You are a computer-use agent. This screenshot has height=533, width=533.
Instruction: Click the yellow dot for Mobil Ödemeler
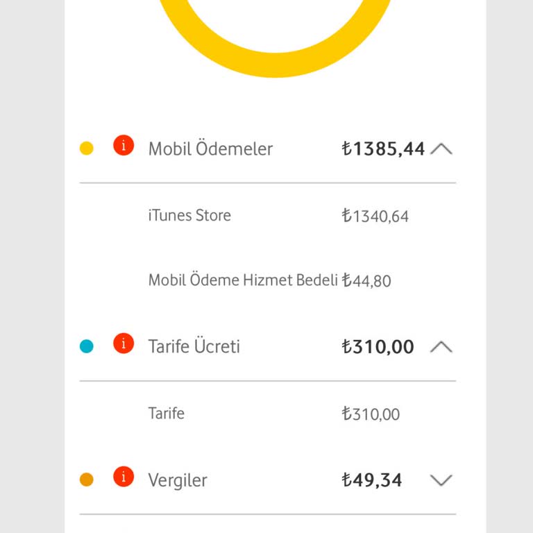pos(87,149)
